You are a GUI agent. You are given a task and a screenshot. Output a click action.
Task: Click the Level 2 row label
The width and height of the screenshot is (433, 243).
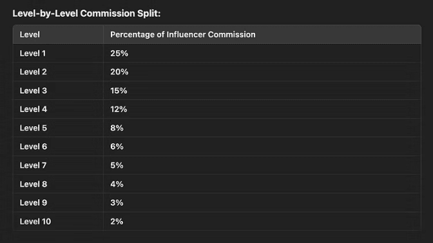pyautogui.click(x=33, y=72)
